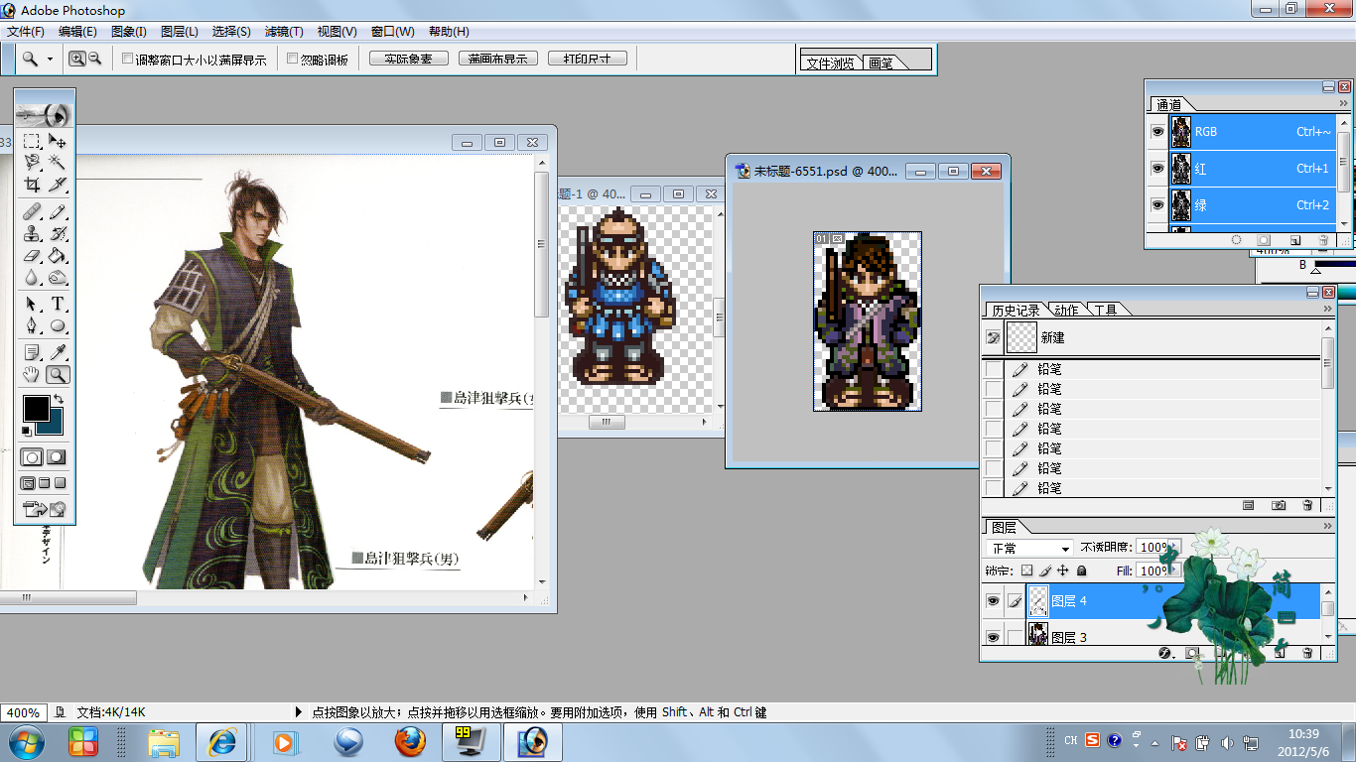Create new snapshot with History camera icon
Viewport: 1356px width, 762px height.
click(1279, 506)
